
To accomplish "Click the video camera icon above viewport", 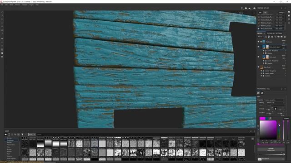I will 250,8.
